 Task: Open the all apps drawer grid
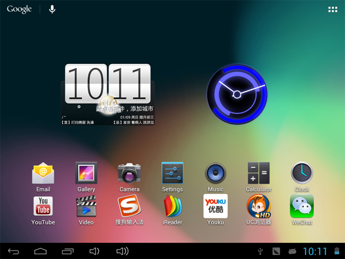pos(333,10)
